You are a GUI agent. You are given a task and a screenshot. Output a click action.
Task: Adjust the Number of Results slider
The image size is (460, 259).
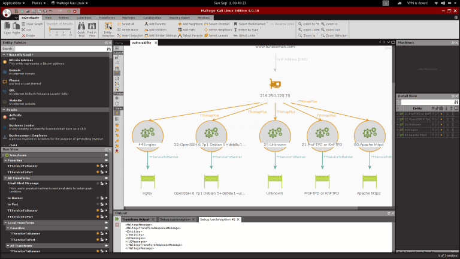click(x=60, y=29)
